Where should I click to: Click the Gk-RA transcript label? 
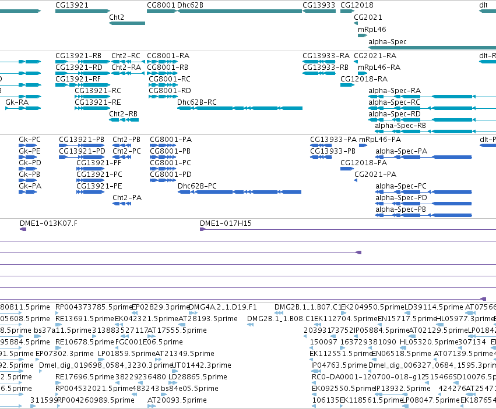point(17,102)
